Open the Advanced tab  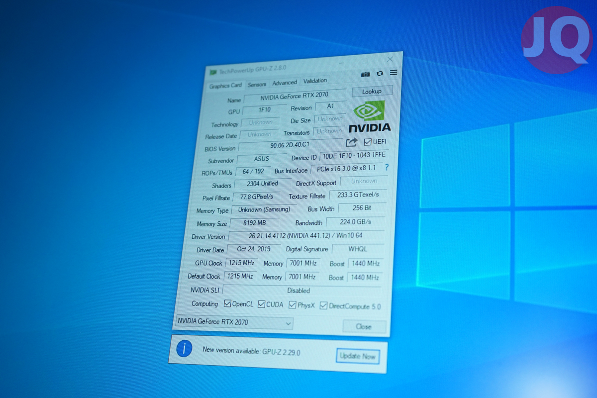point(285,83)
